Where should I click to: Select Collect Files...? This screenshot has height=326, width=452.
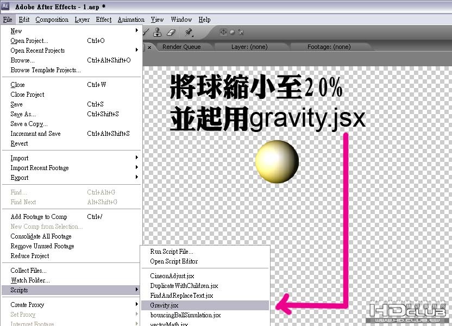click(x=71, y=271)
